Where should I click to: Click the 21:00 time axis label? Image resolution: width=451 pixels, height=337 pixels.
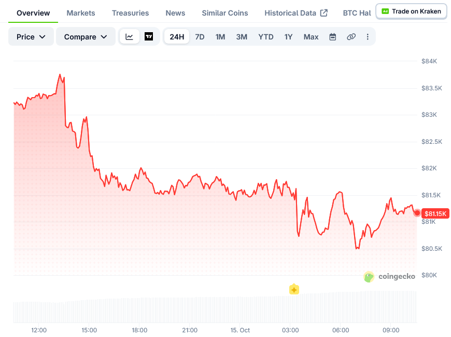[x=190, y=330]
